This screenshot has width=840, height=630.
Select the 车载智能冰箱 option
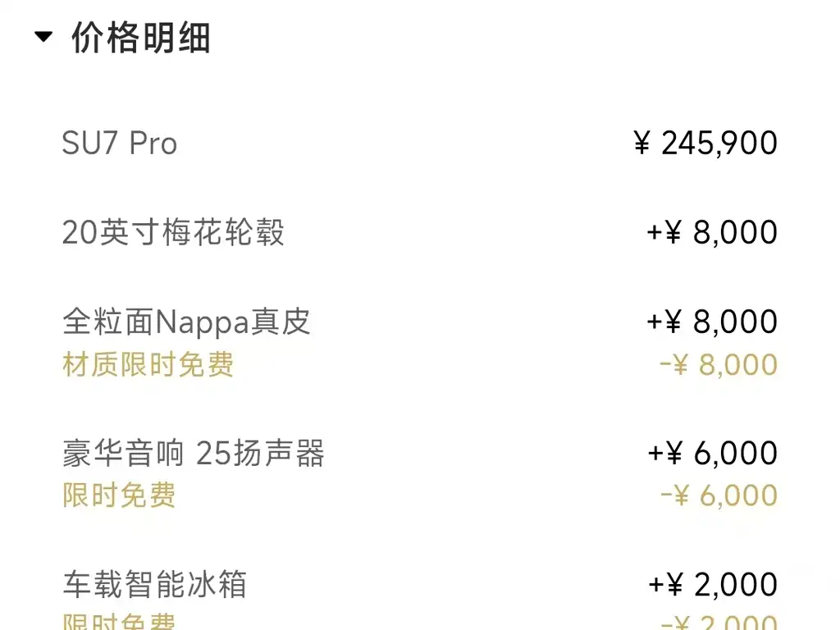[155, 584]
